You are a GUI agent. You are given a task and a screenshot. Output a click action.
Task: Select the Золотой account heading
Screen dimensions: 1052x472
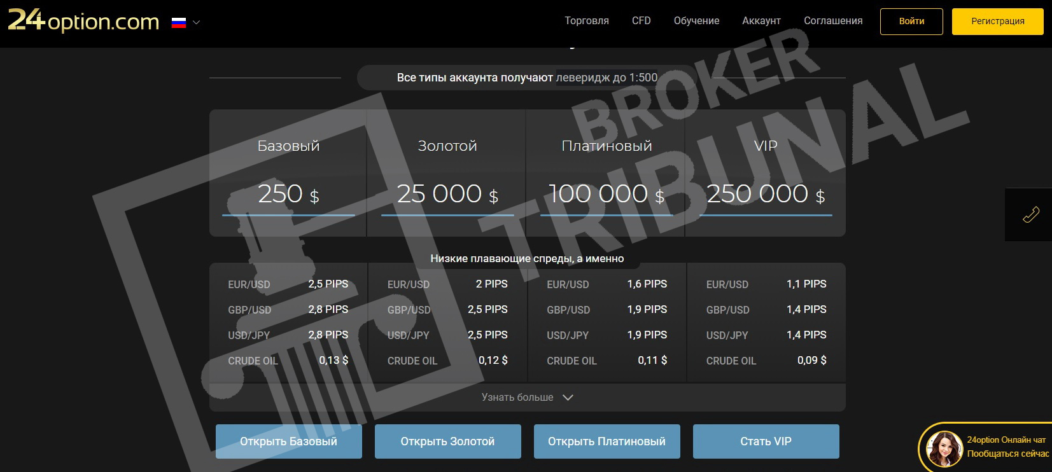[x=447, y=146]
